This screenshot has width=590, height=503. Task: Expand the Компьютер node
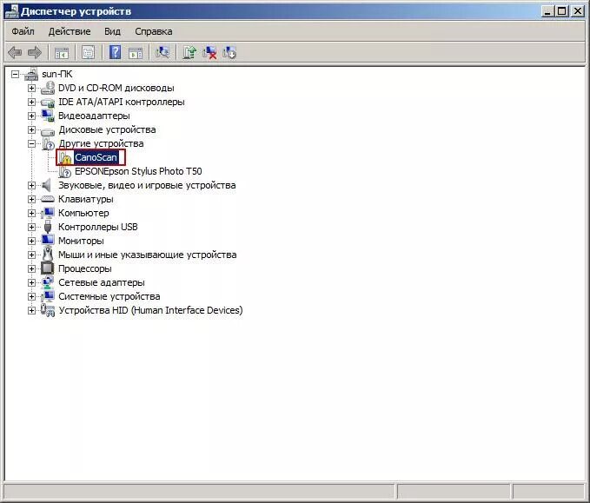pyautogui.click(x=31, y=214)
